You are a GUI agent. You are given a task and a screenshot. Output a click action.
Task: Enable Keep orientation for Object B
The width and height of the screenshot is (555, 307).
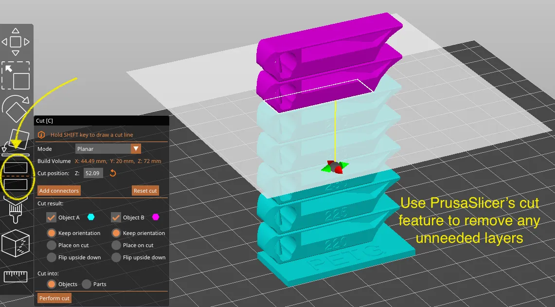tap(116, 233)
